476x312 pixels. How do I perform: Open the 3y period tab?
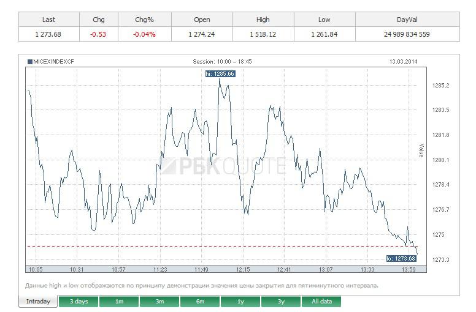tap(281, 302)
